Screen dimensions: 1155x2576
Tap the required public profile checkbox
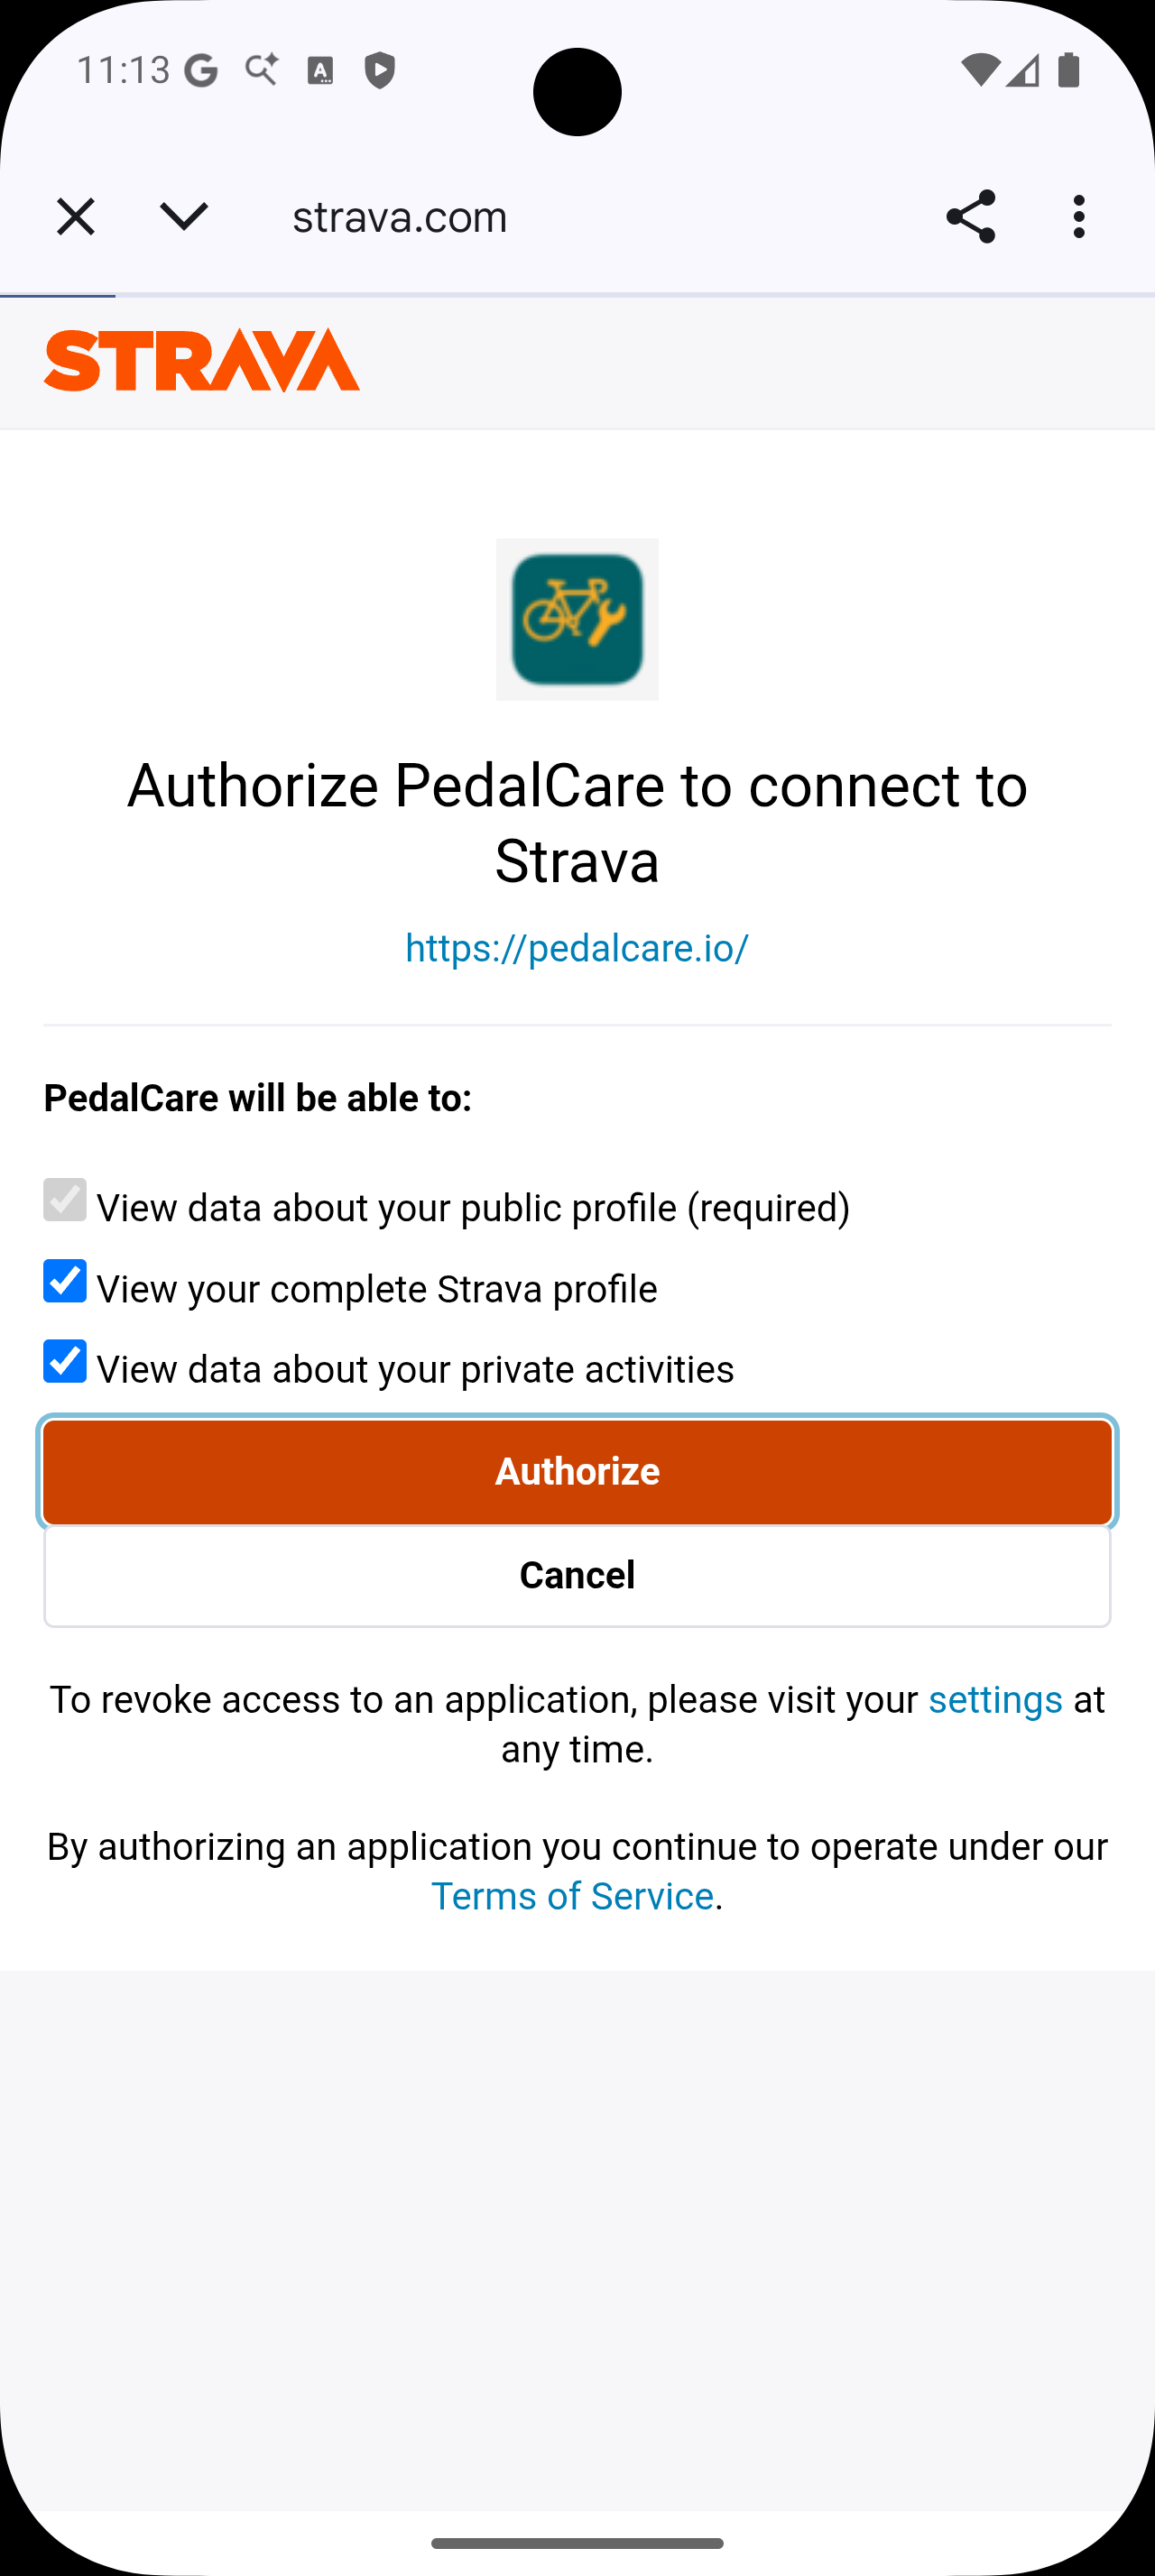(64, 1202)
